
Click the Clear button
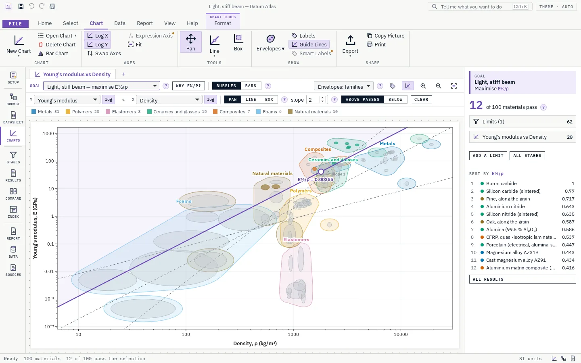(x=421, y=100)
